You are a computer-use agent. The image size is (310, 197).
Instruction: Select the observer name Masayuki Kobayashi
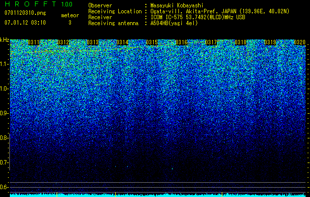(176, 5)
